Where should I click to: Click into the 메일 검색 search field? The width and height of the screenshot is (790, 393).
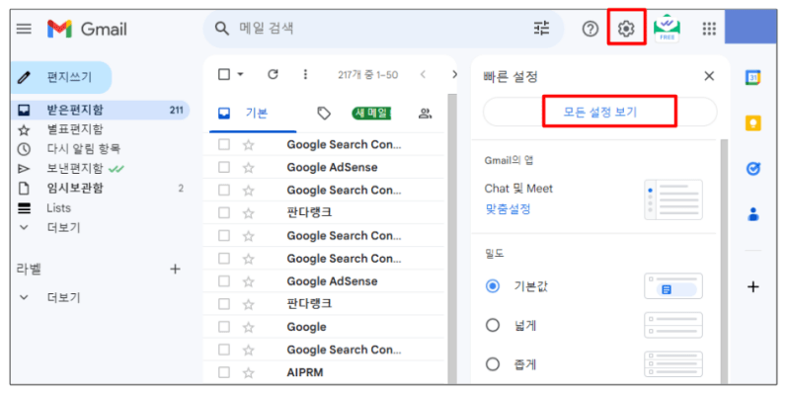pyautogui.click(x=383, y=29)
